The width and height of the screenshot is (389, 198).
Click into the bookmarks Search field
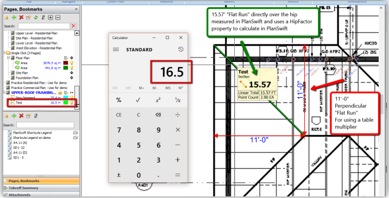(x=46, y=125)
